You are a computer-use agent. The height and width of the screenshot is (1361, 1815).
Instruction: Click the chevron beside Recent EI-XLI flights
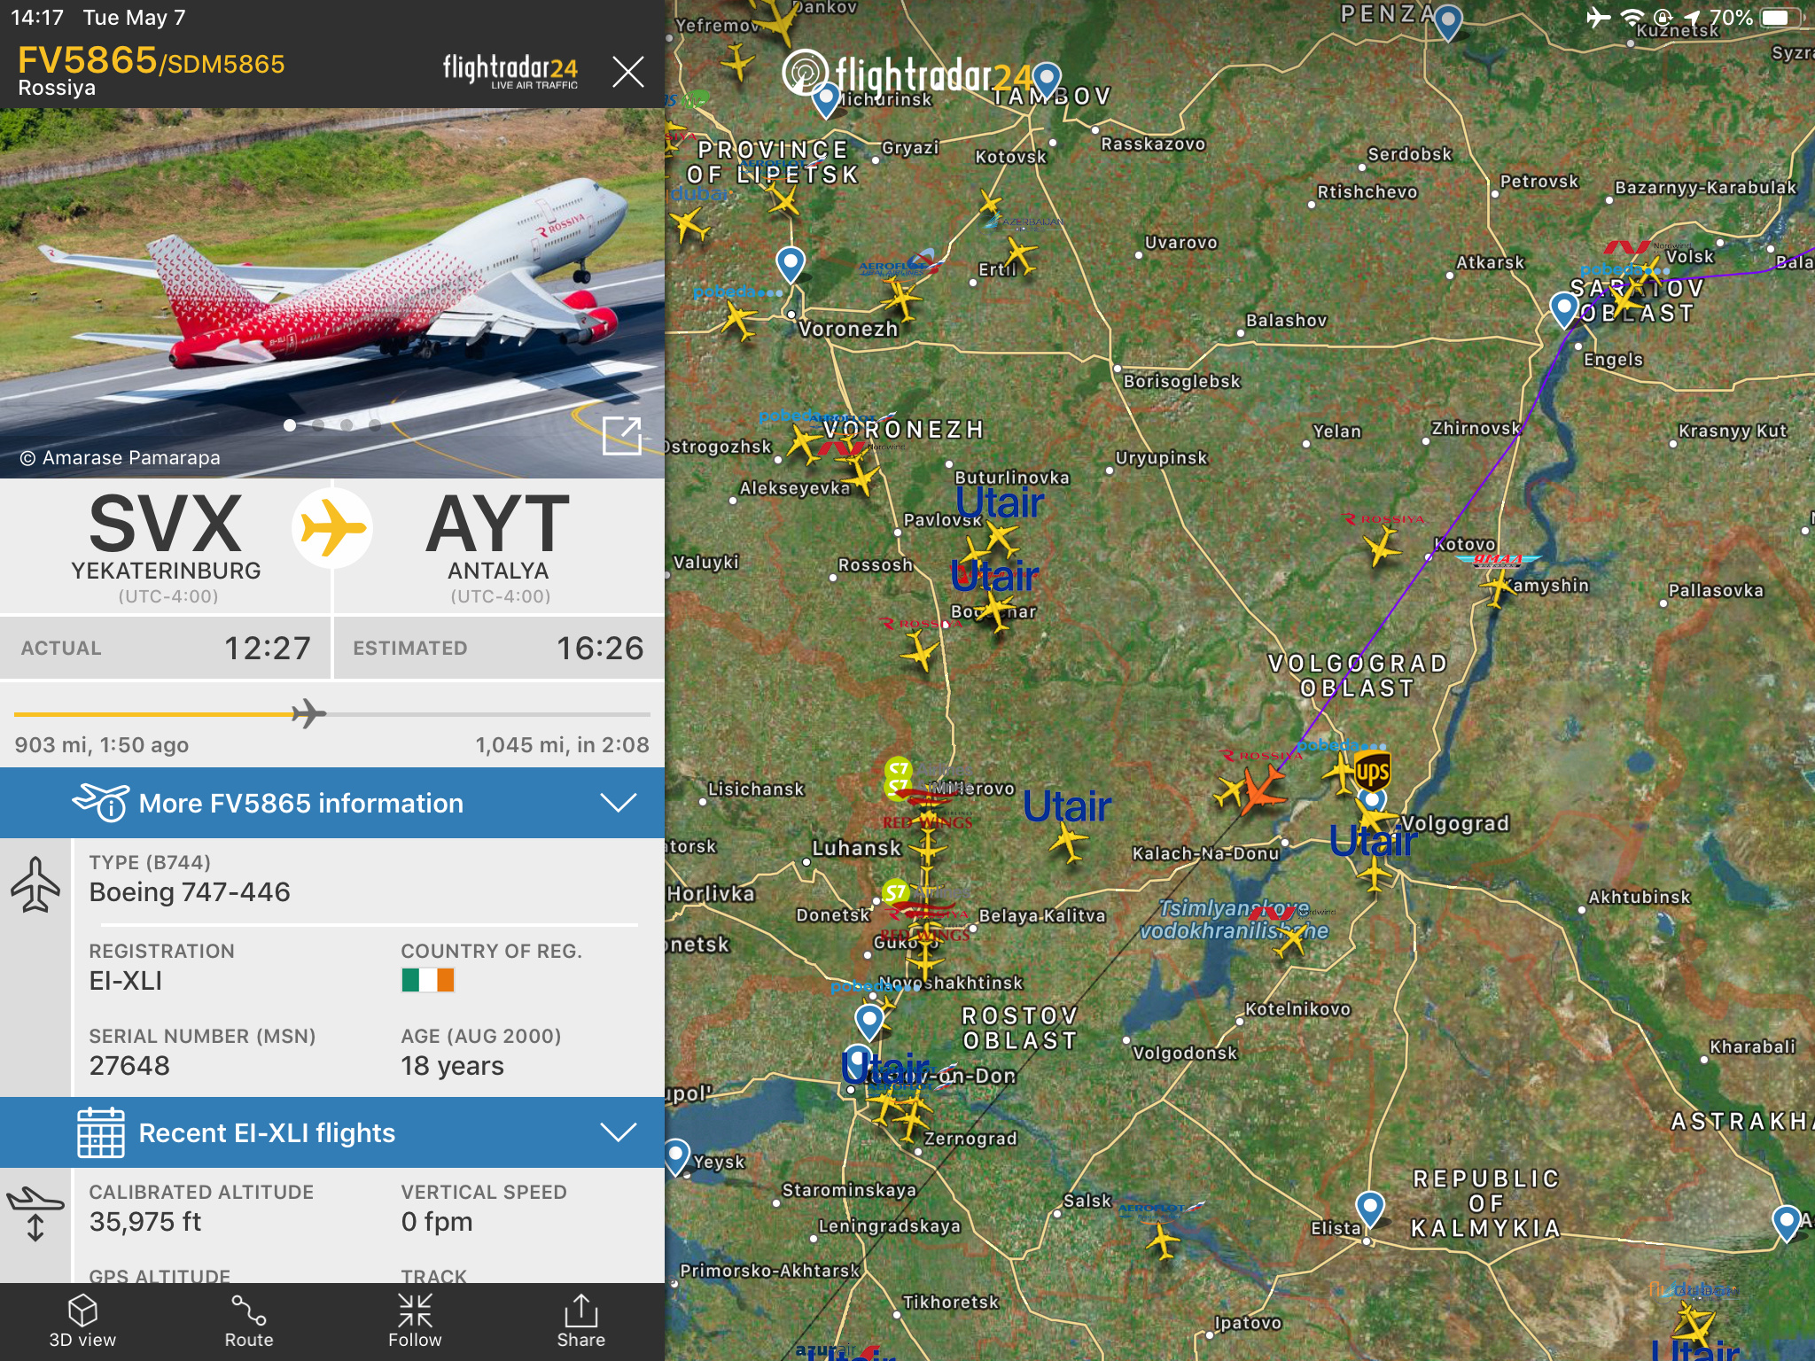click(x=619, y=1132)
